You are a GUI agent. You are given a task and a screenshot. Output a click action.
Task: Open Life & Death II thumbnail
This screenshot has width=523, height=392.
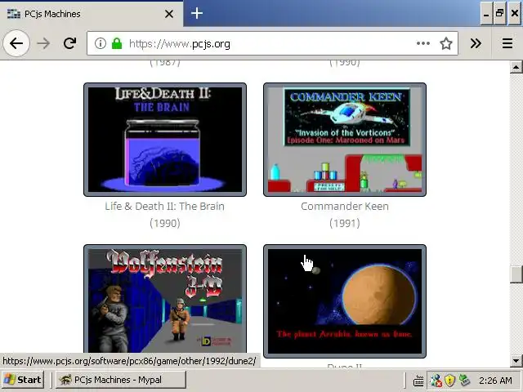point(165,140)
